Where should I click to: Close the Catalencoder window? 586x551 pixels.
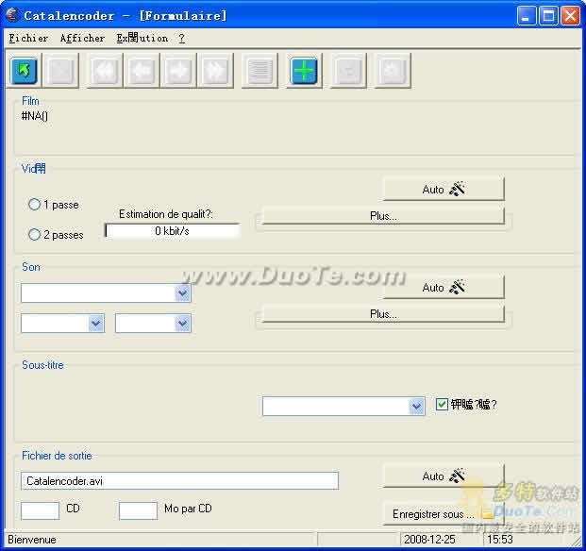coord(571,16)
